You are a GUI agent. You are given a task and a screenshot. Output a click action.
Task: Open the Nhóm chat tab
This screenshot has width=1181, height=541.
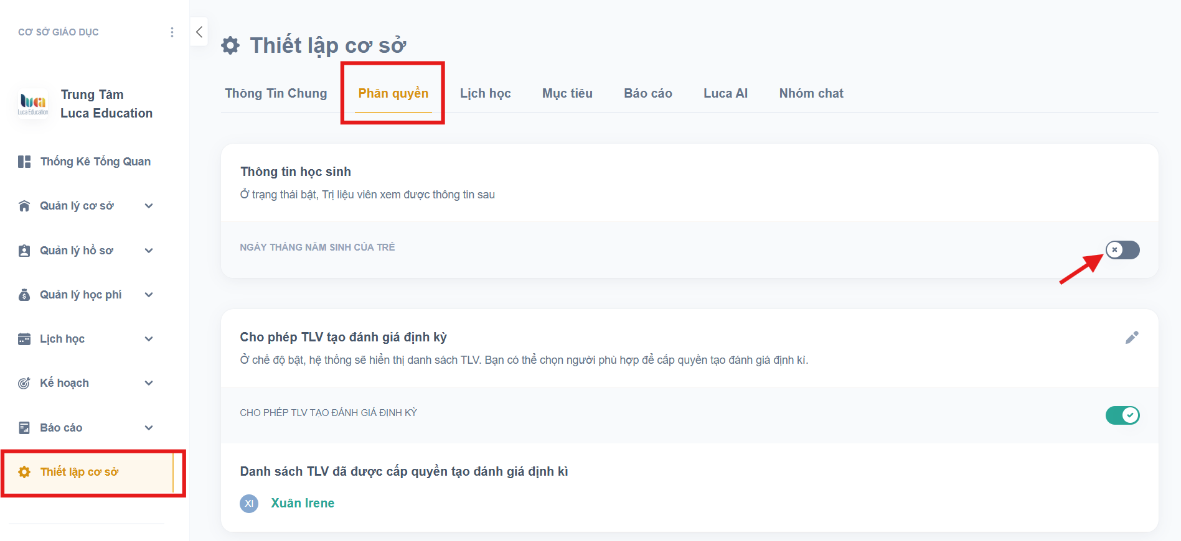[x=811, y=93]
